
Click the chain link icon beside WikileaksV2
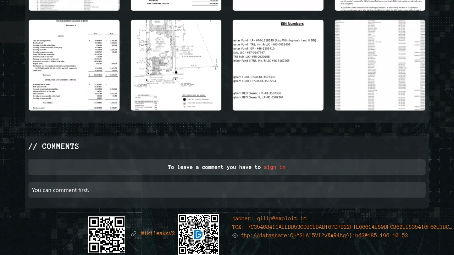[134, 234]
